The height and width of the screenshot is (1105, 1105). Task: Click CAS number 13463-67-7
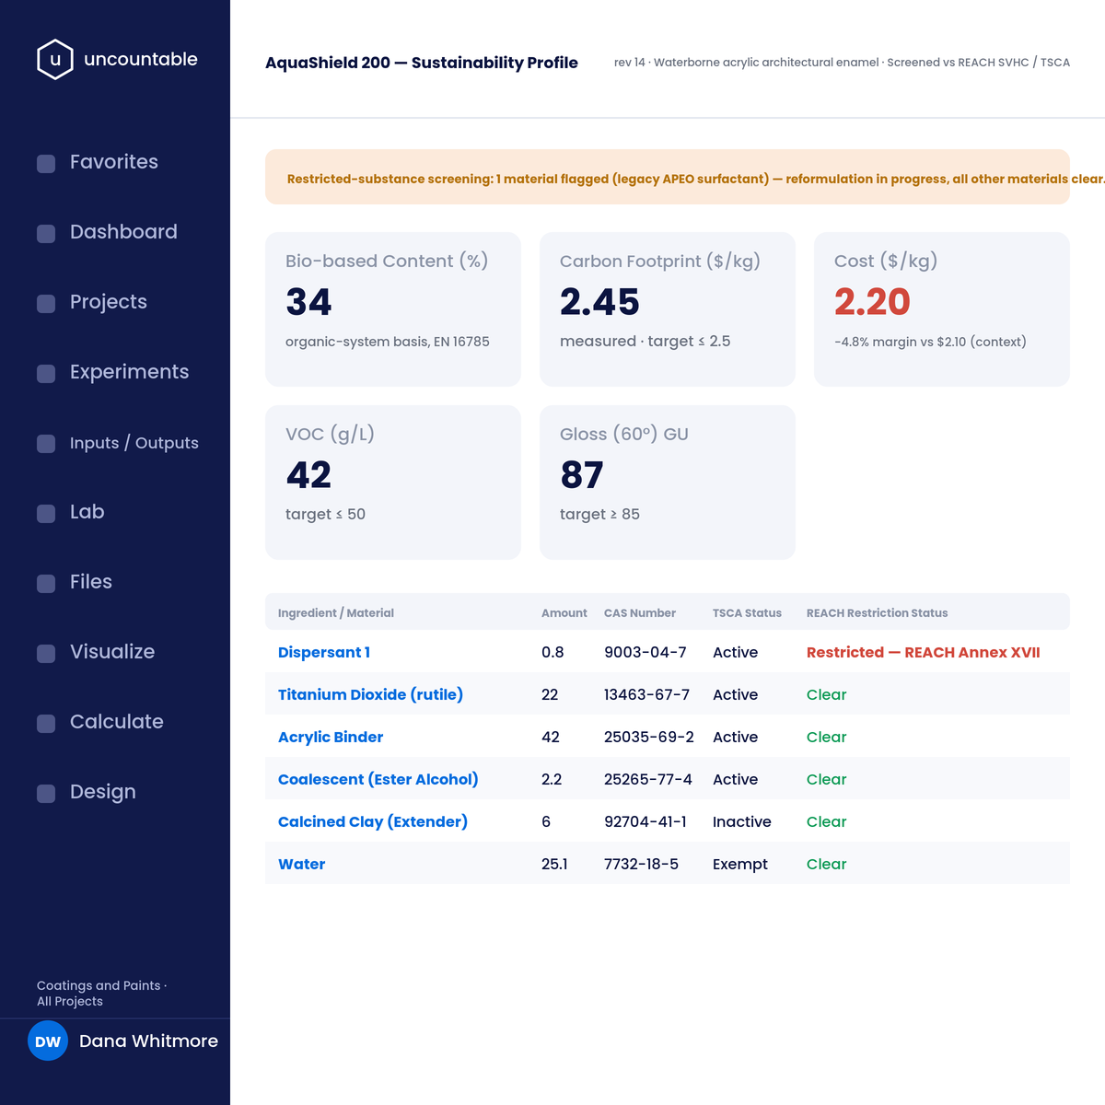click(x=647, y=694)
